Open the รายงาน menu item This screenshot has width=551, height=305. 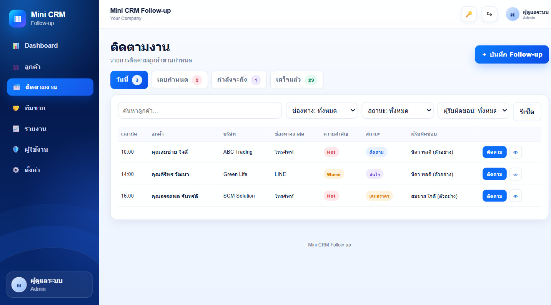click(50, 129)
